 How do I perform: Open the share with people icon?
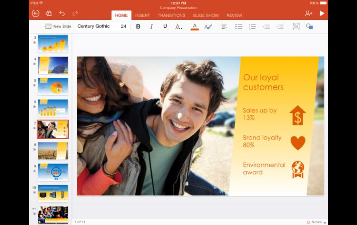(x=308, y=13)
